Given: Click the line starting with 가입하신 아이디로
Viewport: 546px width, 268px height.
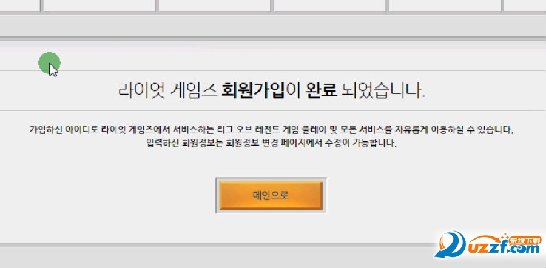Looking at the screenshot, I should tap(272, 130).
